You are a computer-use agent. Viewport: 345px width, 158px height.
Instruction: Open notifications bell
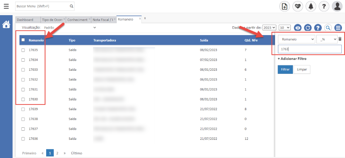tap(311, 6)
